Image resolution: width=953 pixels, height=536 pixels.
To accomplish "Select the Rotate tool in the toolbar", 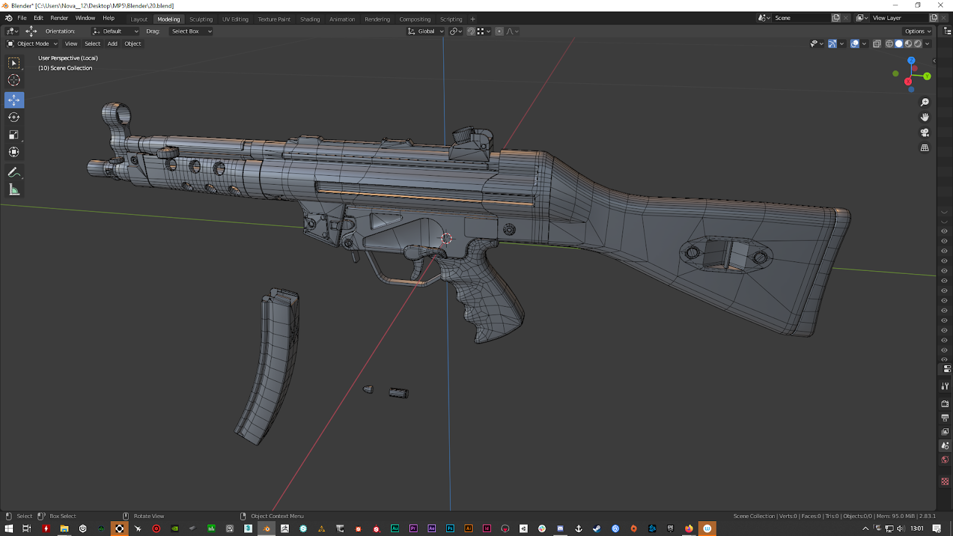I will 14,117.
